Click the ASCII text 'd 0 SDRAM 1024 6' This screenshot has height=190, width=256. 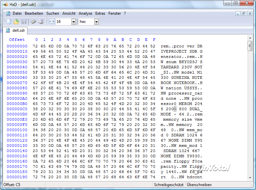coord(182,135)
